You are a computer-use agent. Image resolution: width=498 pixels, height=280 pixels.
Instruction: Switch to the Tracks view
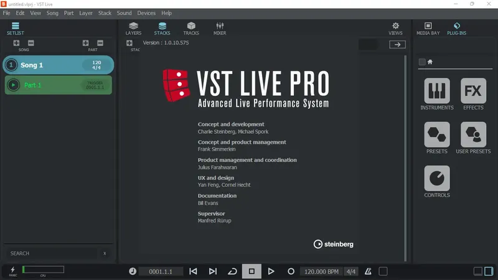(x=191, y=29)
